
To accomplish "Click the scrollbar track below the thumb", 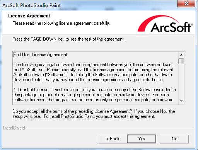I will (x=181, y=81).
